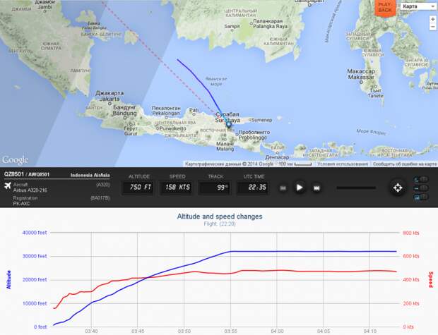The image size is (438, 335).
Task: Click the 99° track readout
Action: coord(215,188)
